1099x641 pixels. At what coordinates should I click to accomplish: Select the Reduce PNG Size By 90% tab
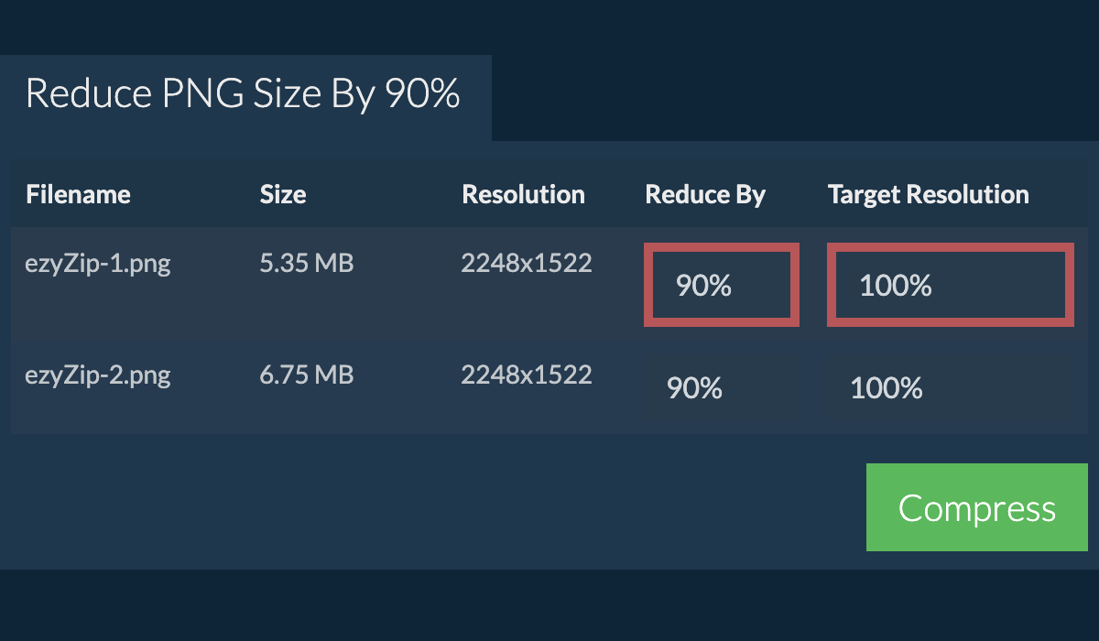(244, 94)
